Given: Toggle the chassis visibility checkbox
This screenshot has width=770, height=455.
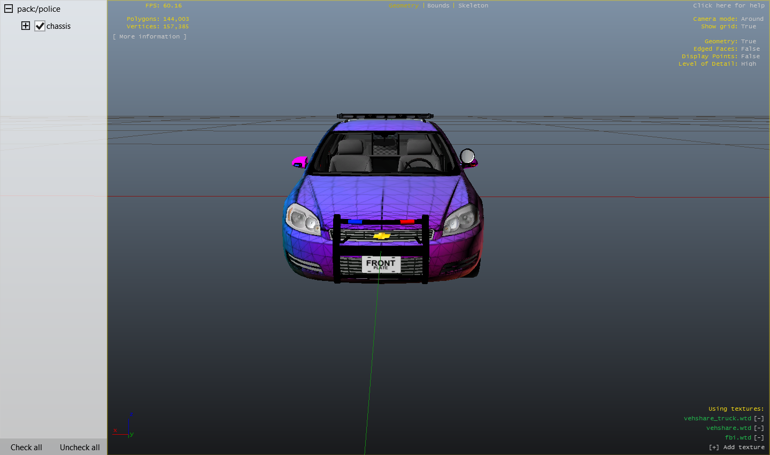Looking at the screenshot, I should (x=40, y=26).
